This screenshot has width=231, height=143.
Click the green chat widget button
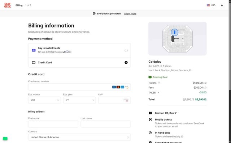5,138
